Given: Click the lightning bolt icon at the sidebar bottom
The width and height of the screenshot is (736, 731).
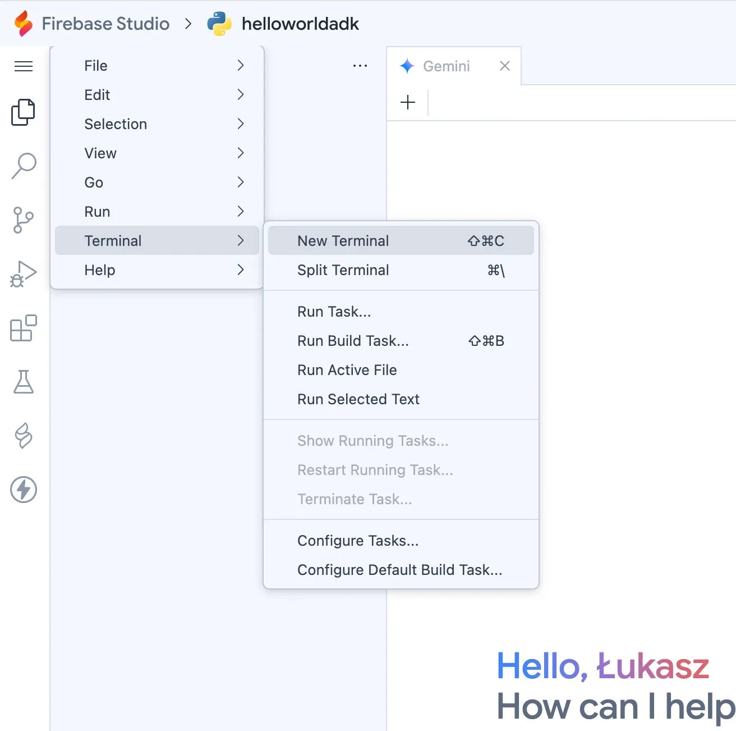Looking at the screenshot, I should pyautogui.click(x=23, y=490).
